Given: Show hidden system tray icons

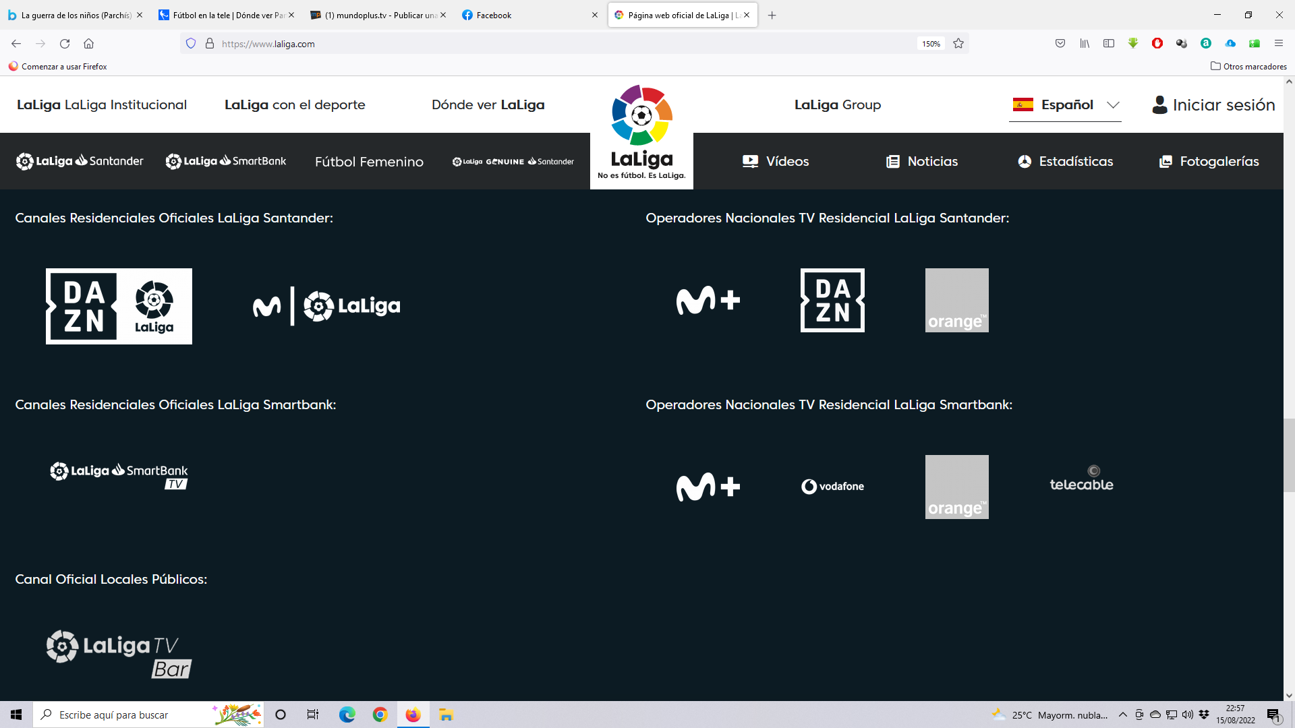Looking at the screenshot, I should click(1123, 715).
